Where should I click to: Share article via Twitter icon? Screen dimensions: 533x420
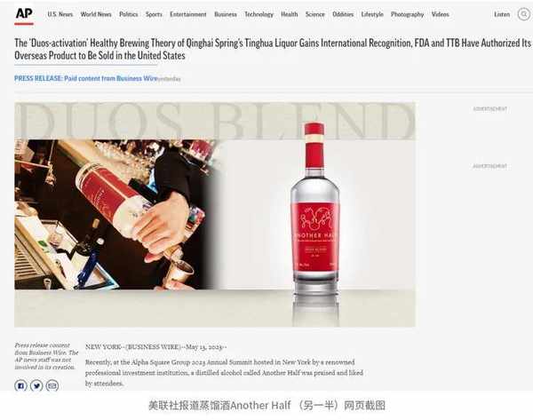point(36,385)
